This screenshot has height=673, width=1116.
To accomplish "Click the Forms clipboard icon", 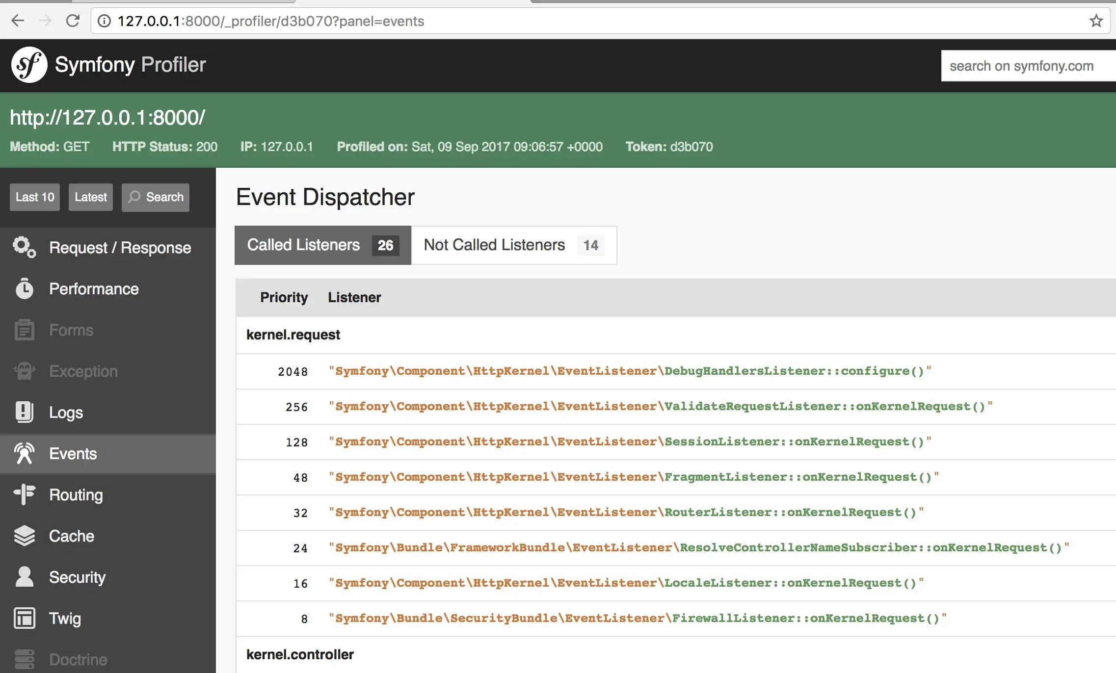I will point(24,330).
